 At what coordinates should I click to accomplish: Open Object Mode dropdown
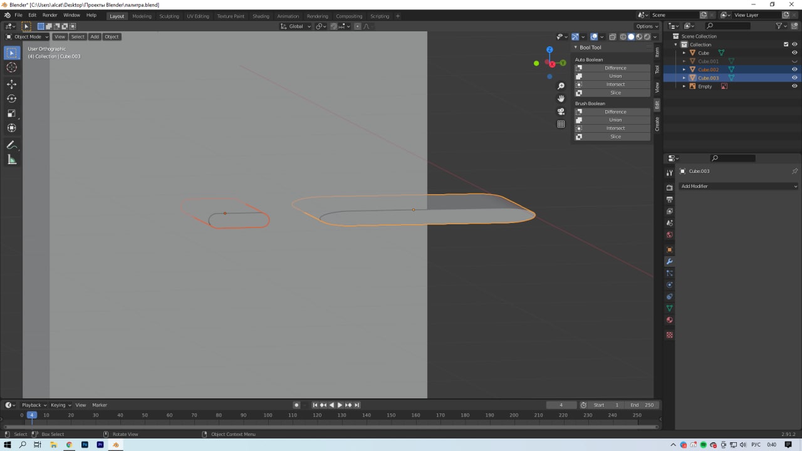point(28,36)
